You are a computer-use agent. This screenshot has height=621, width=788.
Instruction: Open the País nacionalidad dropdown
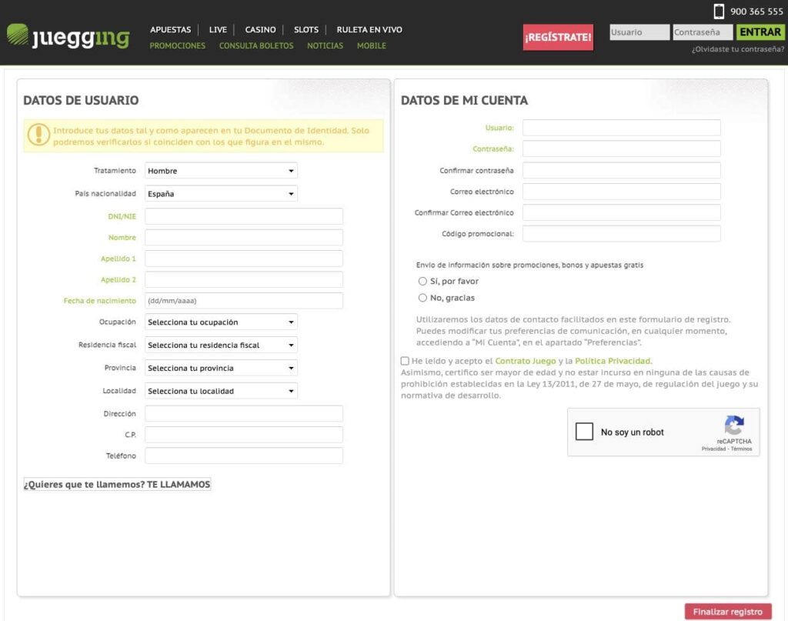coord(220,193)
